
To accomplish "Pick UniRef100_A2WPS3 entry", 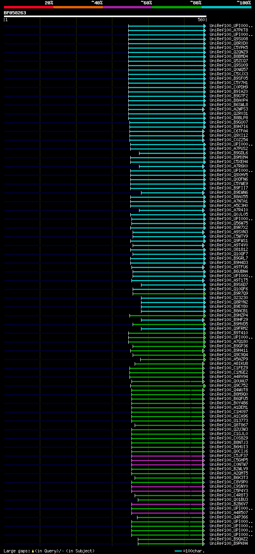I will point(229,109).
